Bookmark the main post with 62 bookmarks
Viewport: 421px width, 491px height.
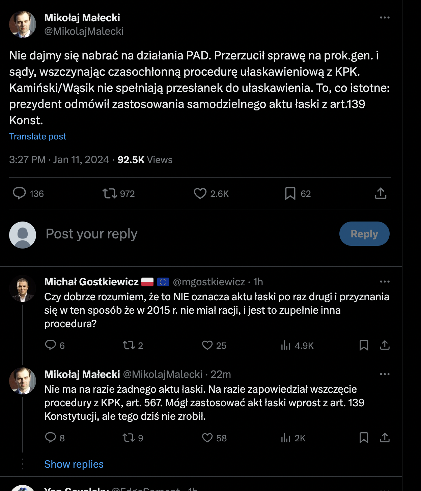pyautogui.click(x=290, y=193)
